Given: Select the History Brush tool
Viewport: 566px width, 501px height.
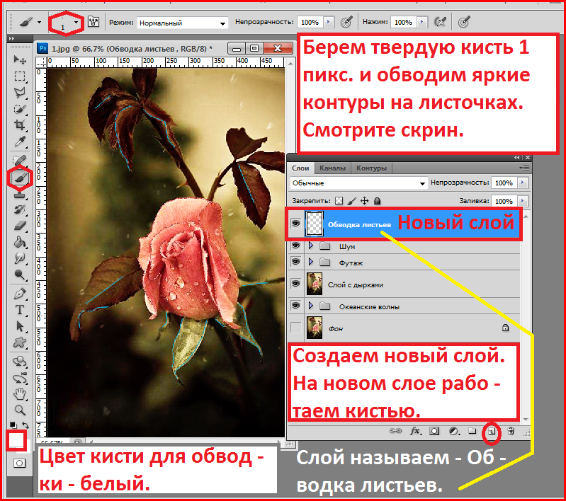Looking at the screenshot, I should click(20, 210).
